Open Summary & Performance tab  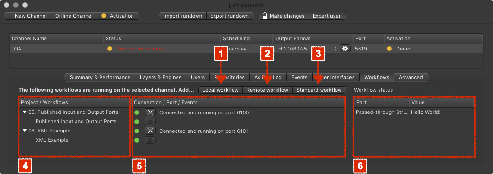[x=100, y=77]
